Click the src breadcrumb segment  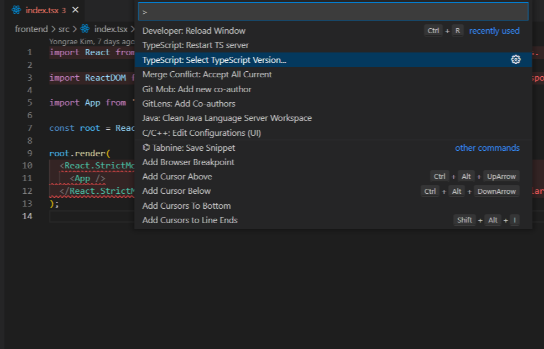click(x=64, y=29)
